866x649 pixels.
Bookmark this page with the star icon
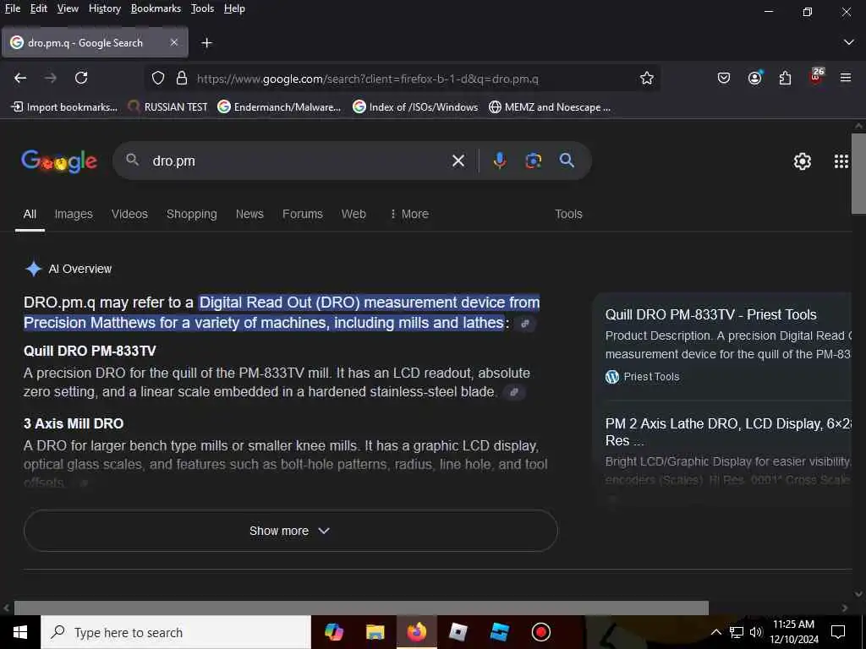tap(647, 79)
